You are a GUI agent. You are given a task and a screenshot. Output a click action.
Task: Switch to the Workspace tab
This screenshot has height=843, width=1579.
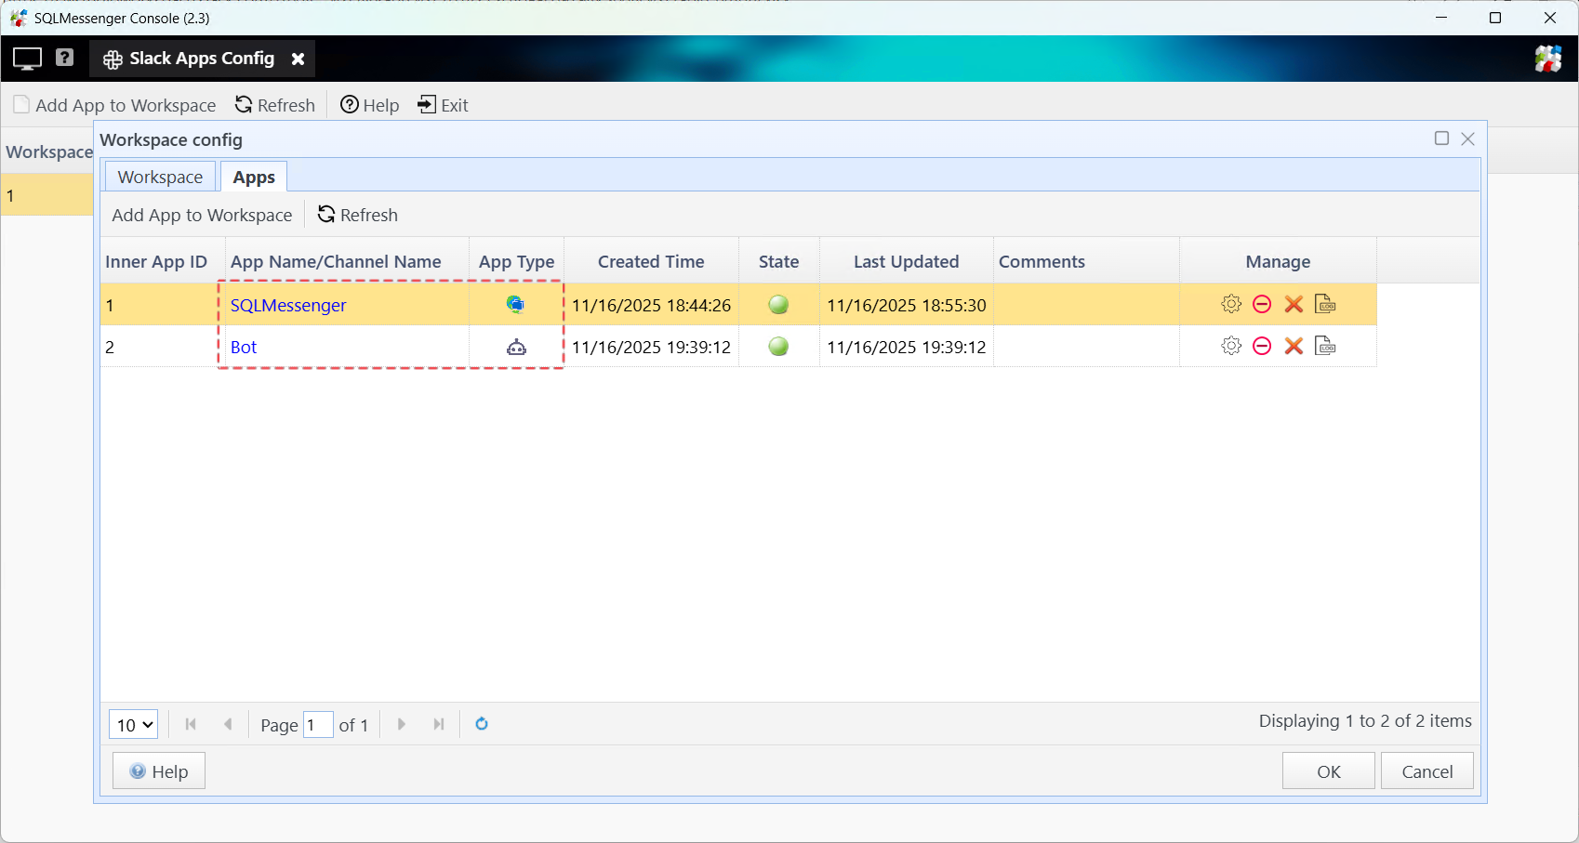(x=159, y=176)
